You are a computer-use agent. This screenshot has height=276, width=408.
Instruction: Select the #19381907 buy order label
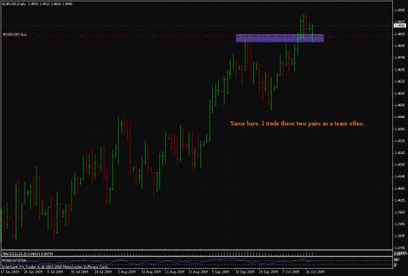(x=15, y=35)
